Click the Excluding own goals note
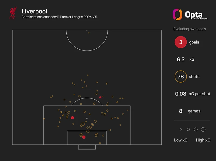This screenshot has width=216, height=161. pyautogui.click(x=190, y=29)
